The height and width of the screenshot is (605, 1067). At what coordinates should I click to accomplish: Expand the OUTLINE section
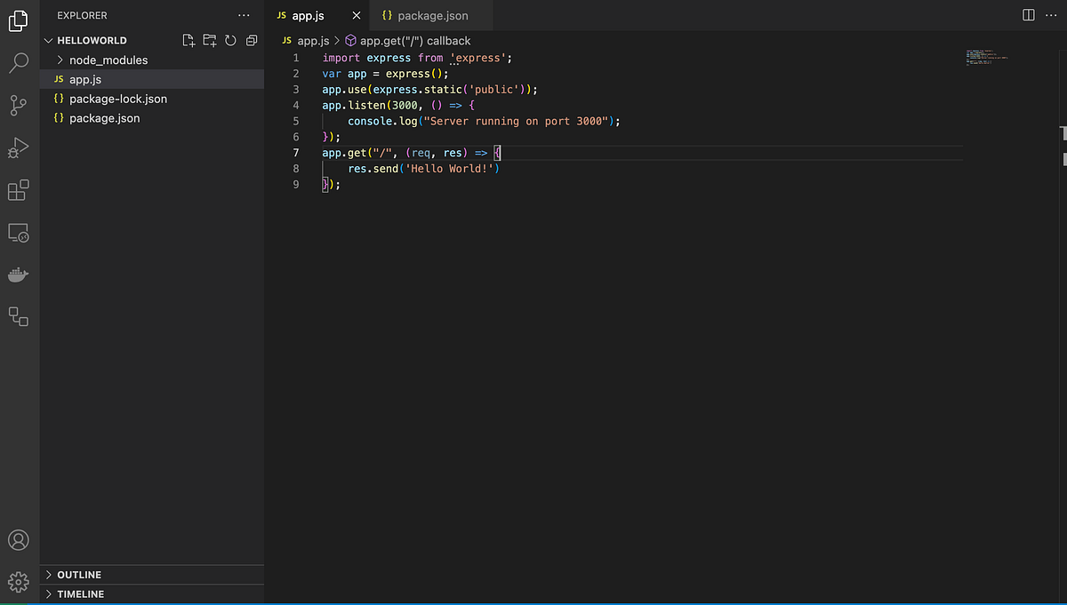pyautogui.click(x=79, y=575)
